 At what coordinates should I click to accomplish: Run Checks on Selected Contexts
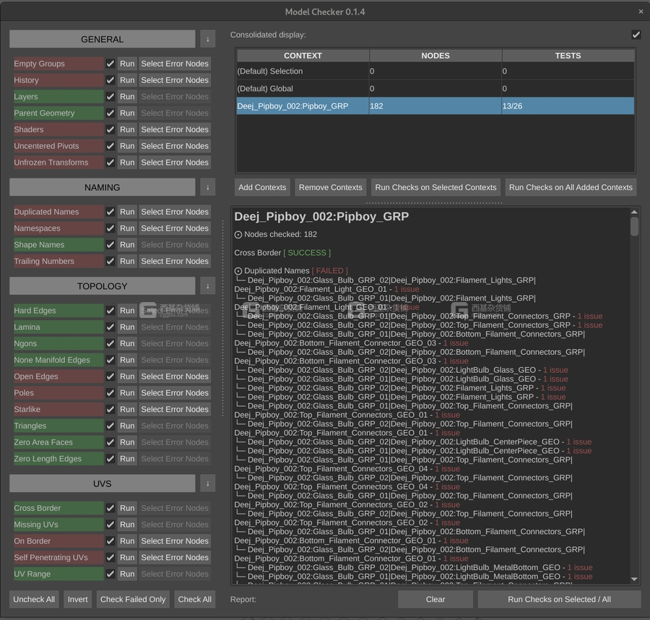(435, 187)
